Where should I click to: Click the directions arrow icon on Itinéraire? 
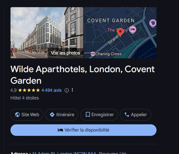(52, 115)
